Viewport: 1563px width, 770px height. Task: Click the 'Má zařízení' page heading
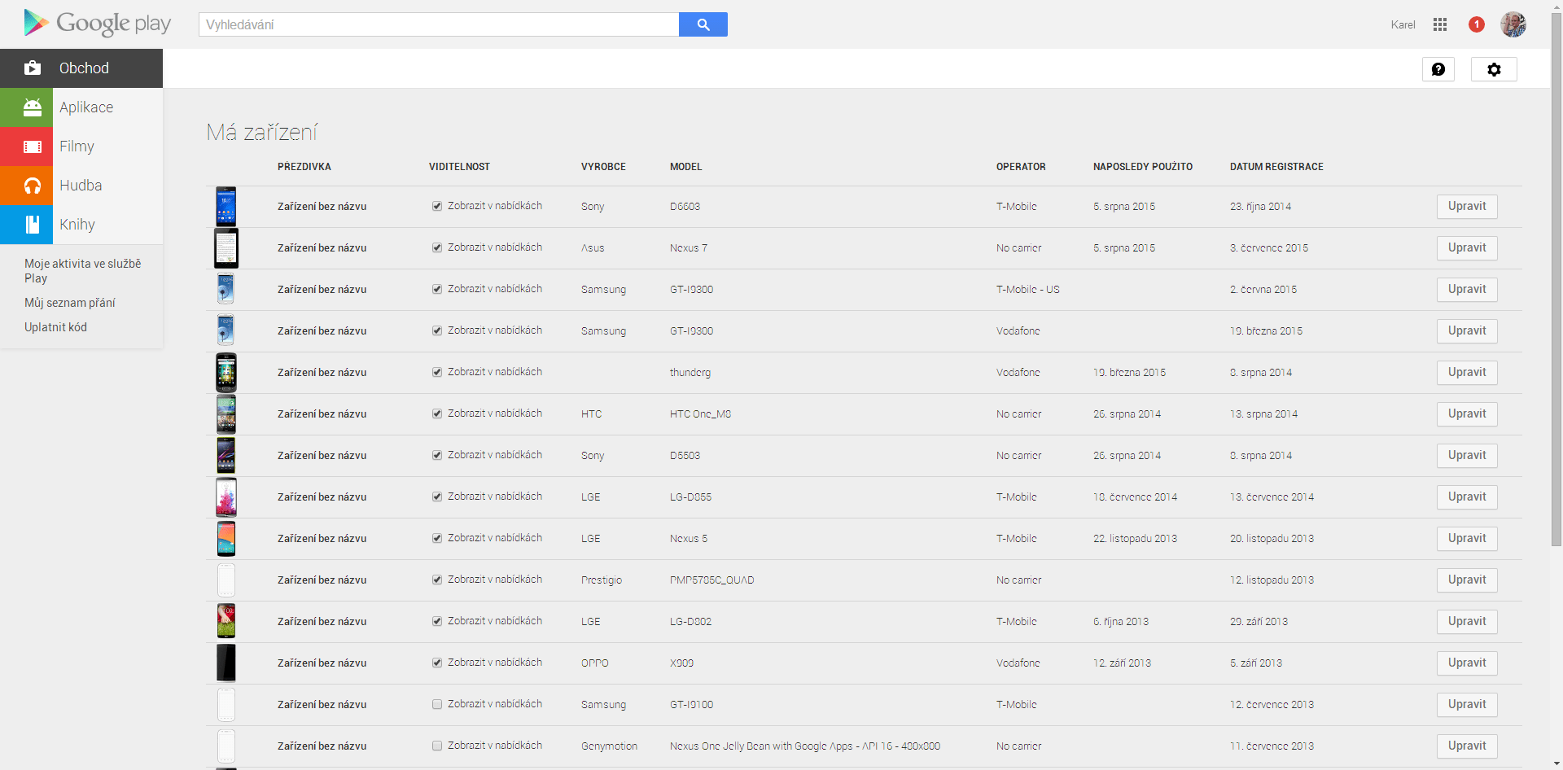click(262, 132)
